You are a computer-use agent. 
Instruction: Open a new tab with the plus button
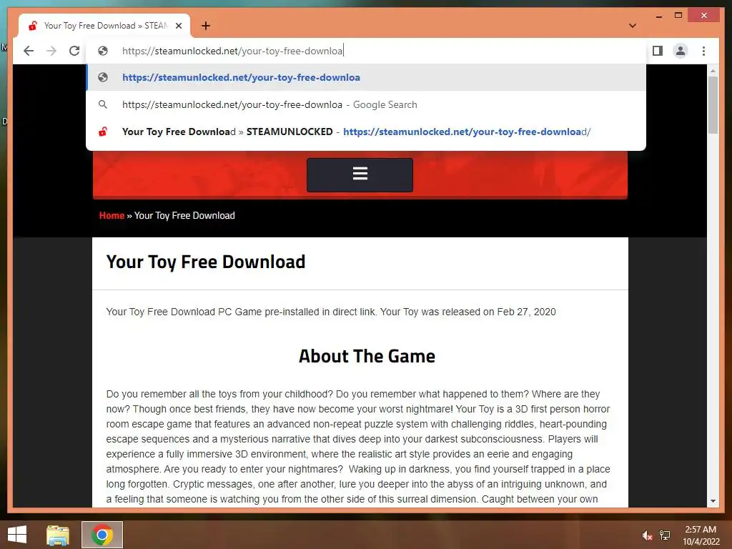pyautogui.click(x=206, y=26)
